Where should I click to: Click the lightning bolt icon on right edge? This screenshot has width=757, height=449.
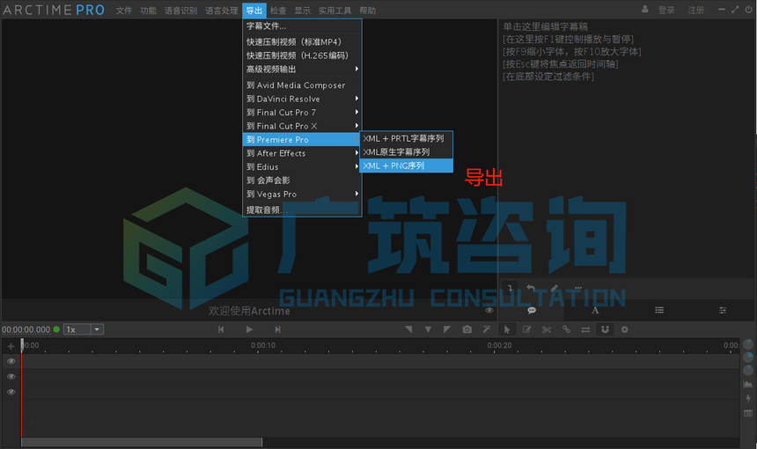(748, 399)
